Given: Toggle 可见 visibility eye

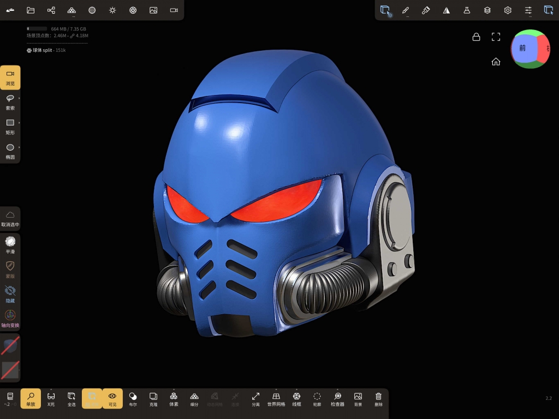Looking at the screenshot, I should click(112, 398).
